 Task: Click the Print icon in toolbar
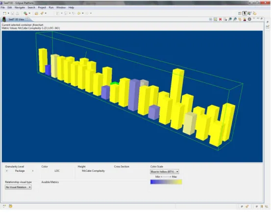[x=17, y=13]
